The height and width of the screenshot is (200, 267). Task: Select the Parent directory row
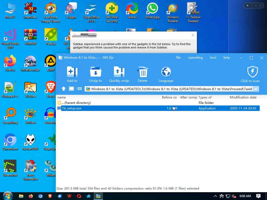pos(158,103)
